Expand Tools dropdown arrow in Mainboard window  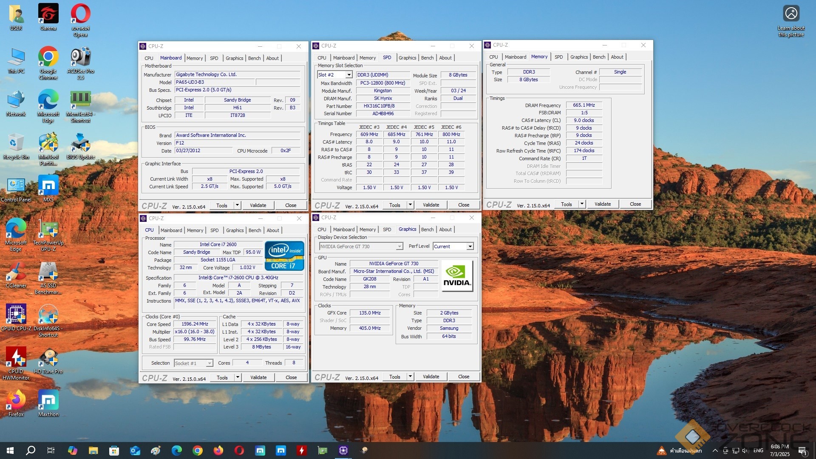(237, 205)
